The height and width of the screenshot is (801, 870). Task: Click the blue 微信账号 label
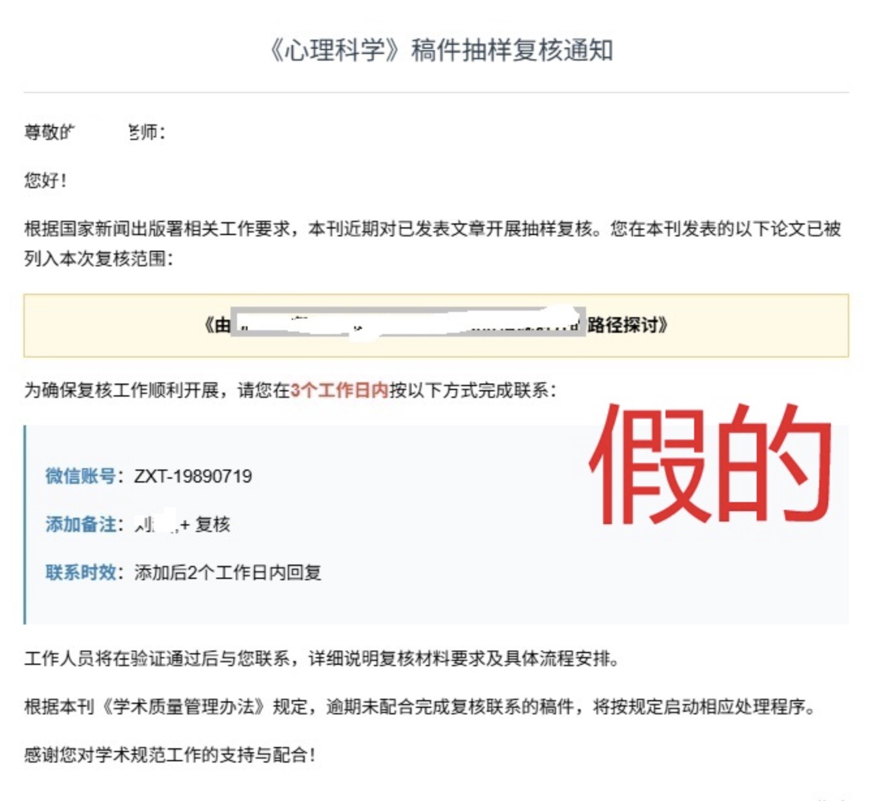coord(80,476)
